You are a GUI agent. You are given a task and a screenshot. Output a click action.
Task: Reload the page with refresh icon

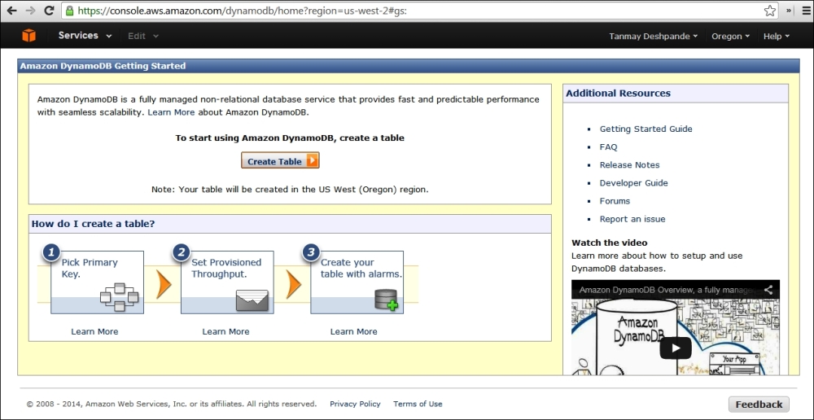tap(50, 11)
